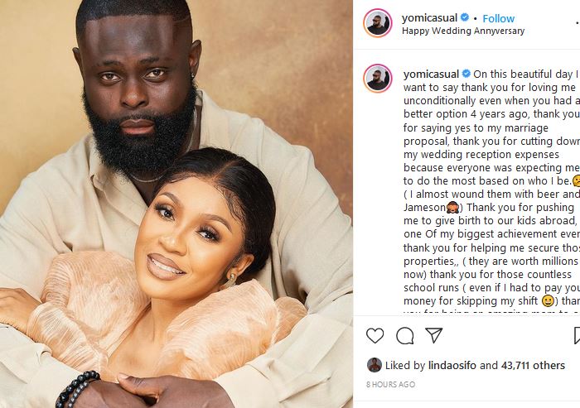This screenshot has height=408, width=580.
Task: Click the 8 HOURS AGO timestamp
Action: pos(390,384)
